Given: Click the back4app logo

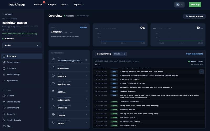Looking at the screenshot, I should point(17,4).
